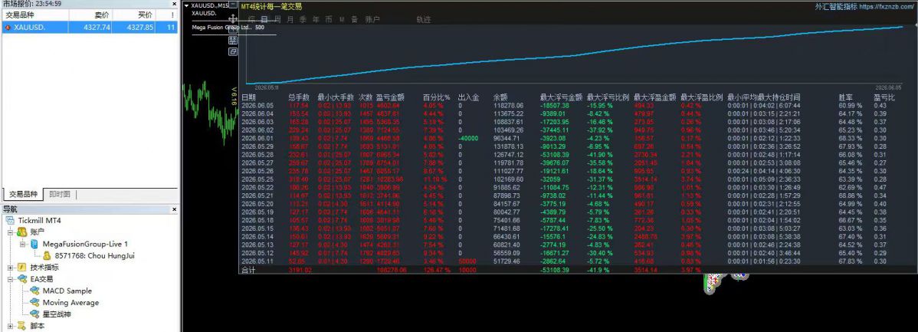Collapse the EA交易 tree node

coord(10,279)
